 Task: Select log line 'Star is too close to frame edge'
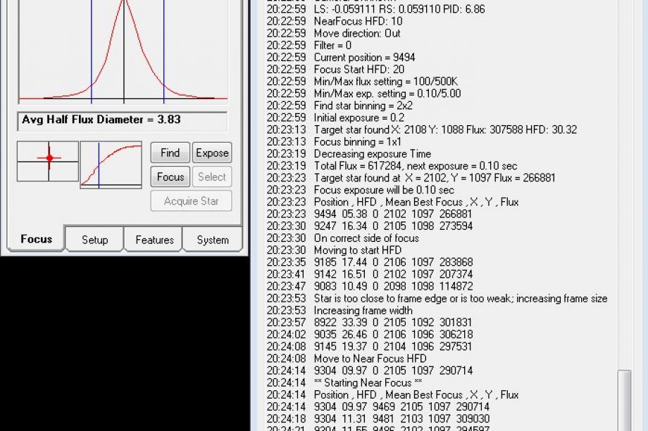437,298
